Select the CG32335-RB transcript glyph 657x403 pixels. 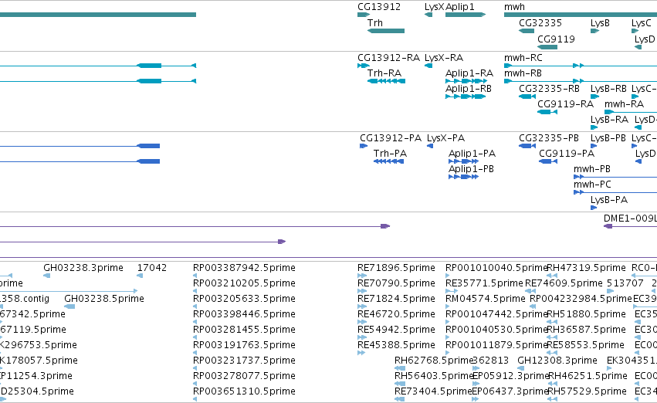(x=527, y=97)
